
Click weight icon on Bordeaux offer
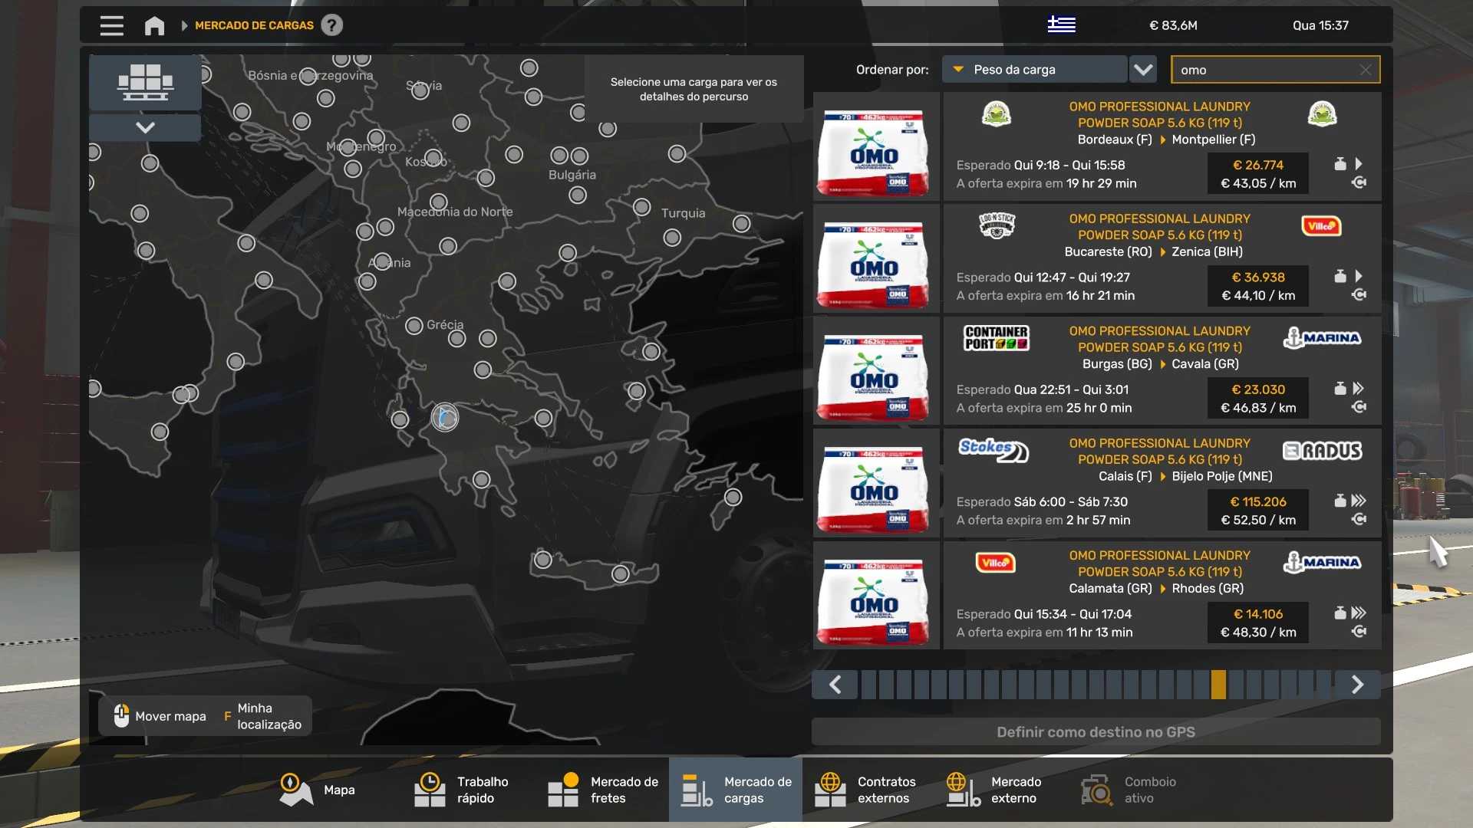click(x=1340, y=164)
